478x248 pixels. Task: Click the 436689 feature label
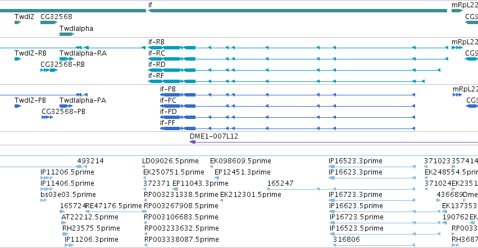pos(450,195)
